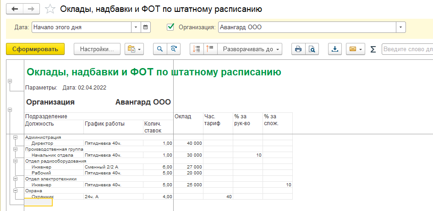Select the 6,00 positions count cell

click(x=158, y=167)
